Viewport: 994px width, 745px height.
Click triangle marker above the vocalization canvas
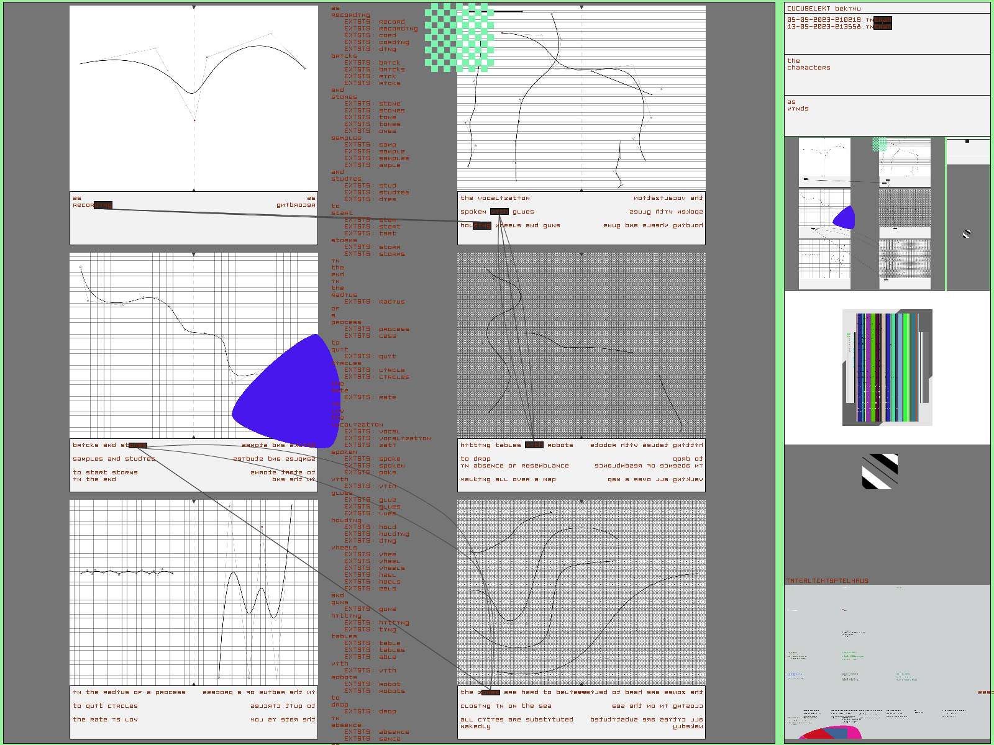click(581, 7)
